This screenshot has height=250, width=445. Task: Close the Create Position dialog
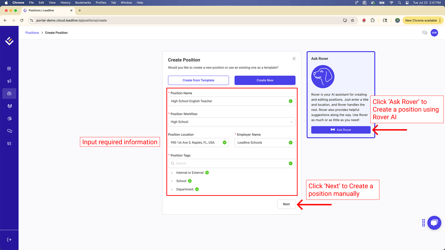click(x=294, y=59)
